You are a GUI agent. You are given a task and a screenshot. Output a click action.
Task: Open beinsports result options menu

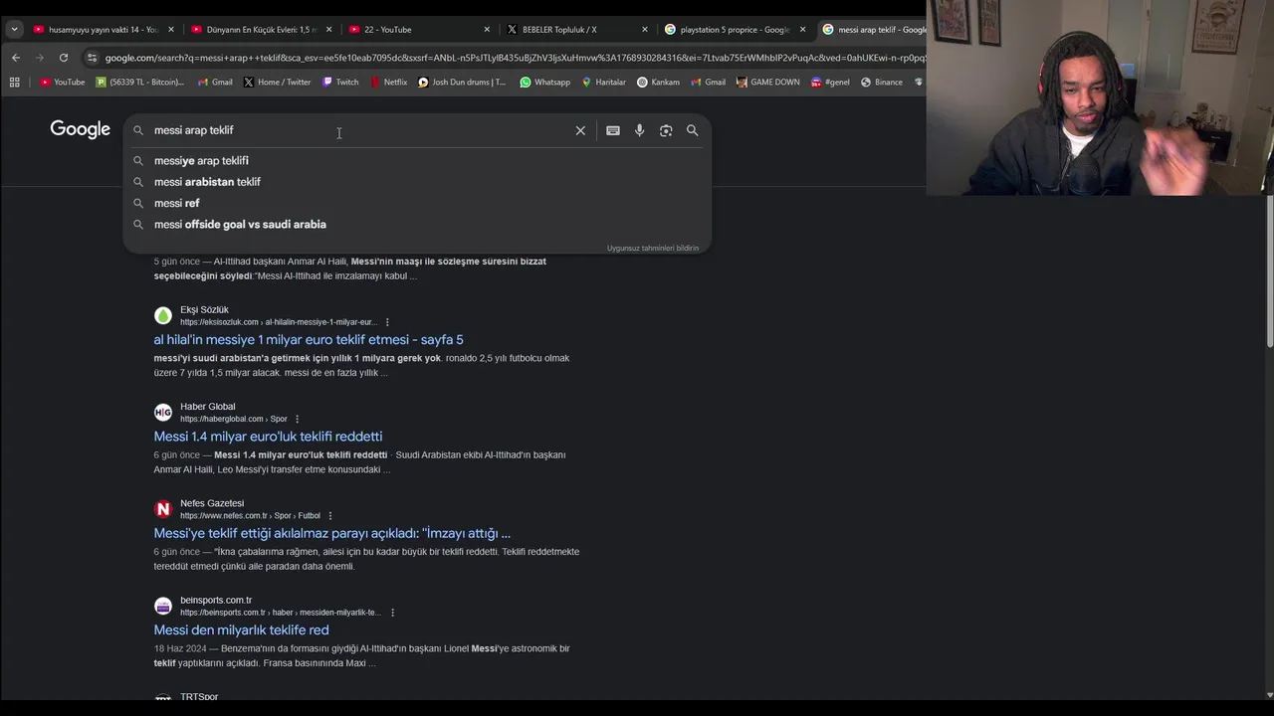392,613
